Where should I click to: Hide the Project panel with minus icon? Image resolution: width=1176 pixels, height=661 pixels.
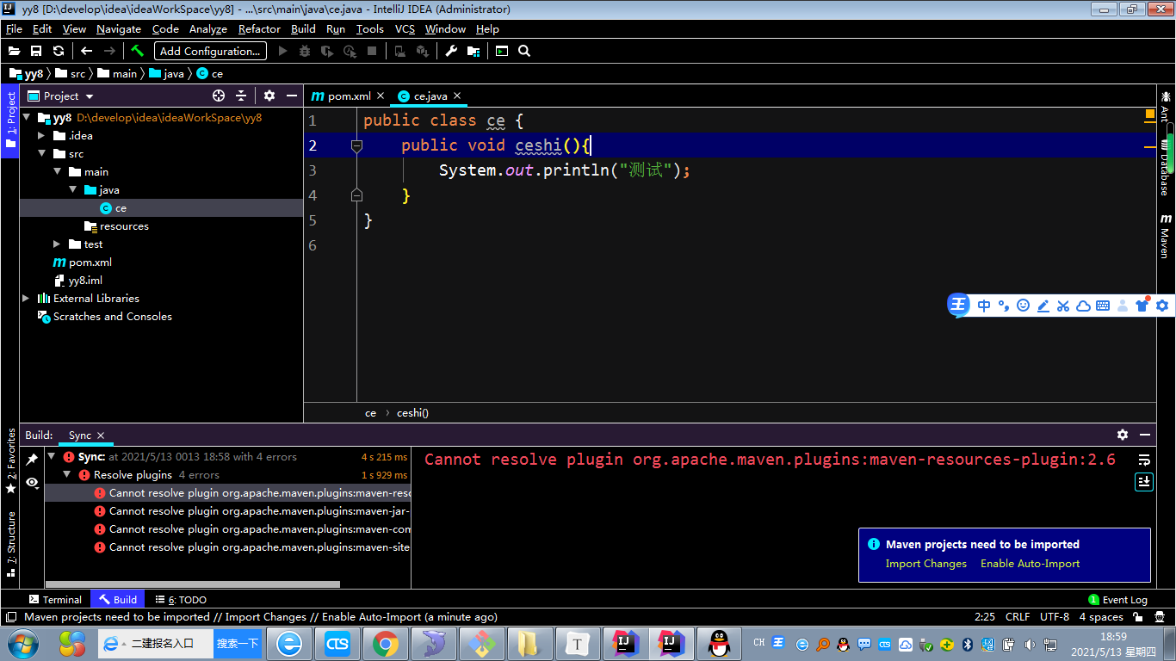[x=292, y=96]
